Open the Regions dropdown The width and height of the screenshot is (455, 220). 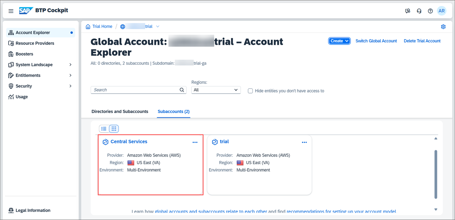[216, 90]
